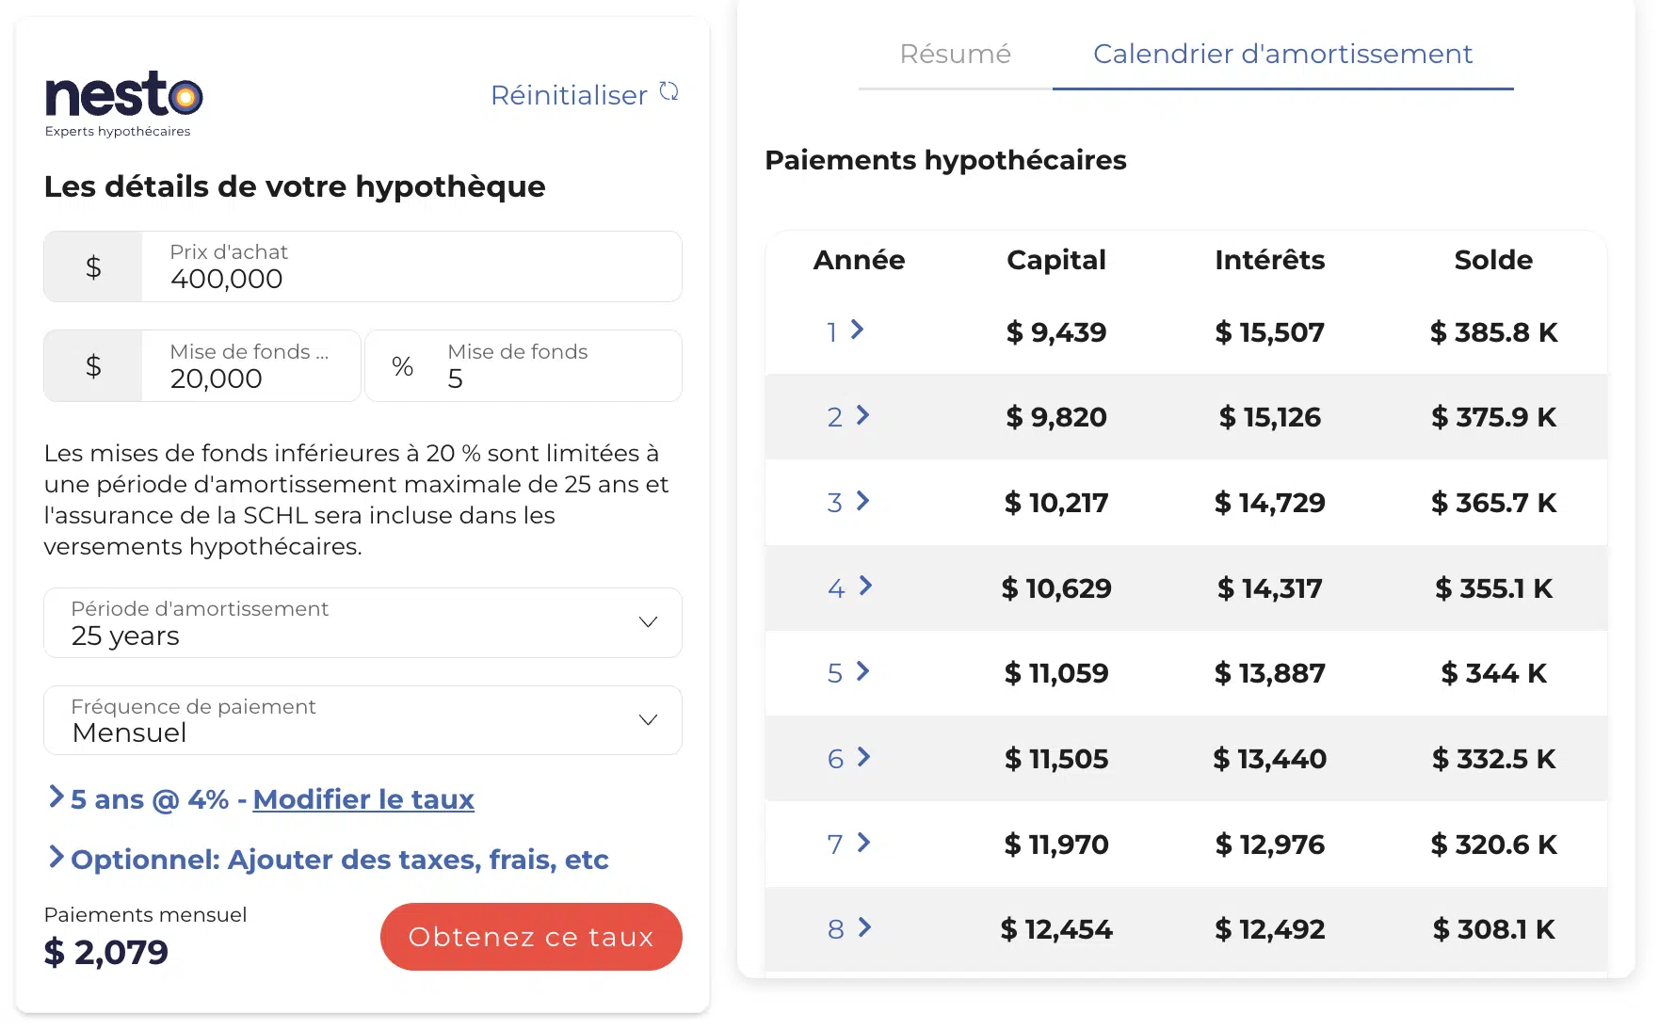This screenshot has width=1659, height=1030.
Task: Click the balance $ 308.1 K
Action: click(1494, 929)
